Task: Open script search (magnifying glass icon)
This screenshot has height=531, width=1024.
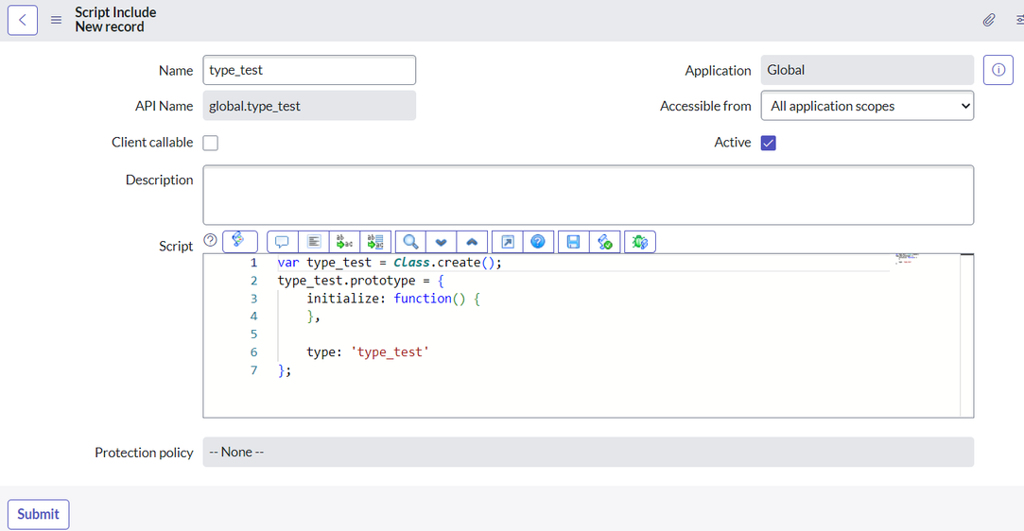Action: click(x=410, y=242)
